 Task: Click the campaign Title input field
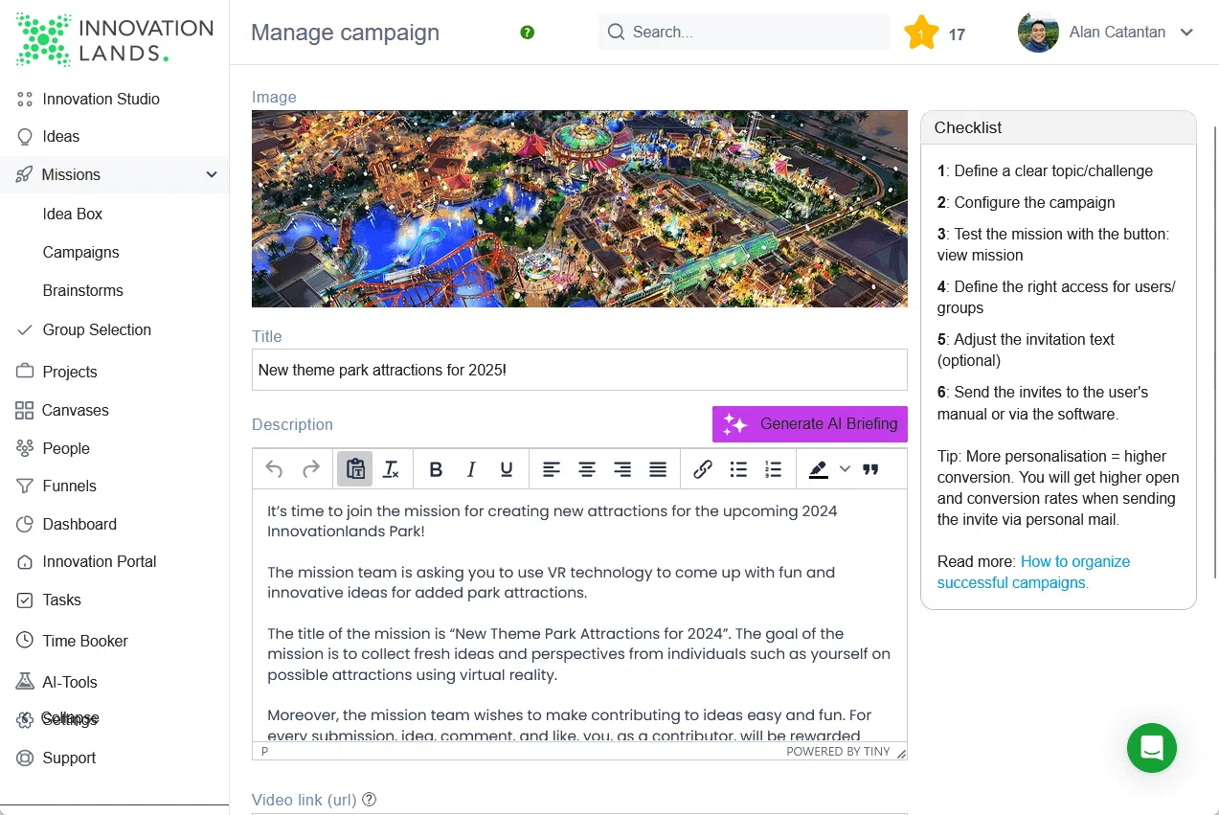[x=579, y=370]
